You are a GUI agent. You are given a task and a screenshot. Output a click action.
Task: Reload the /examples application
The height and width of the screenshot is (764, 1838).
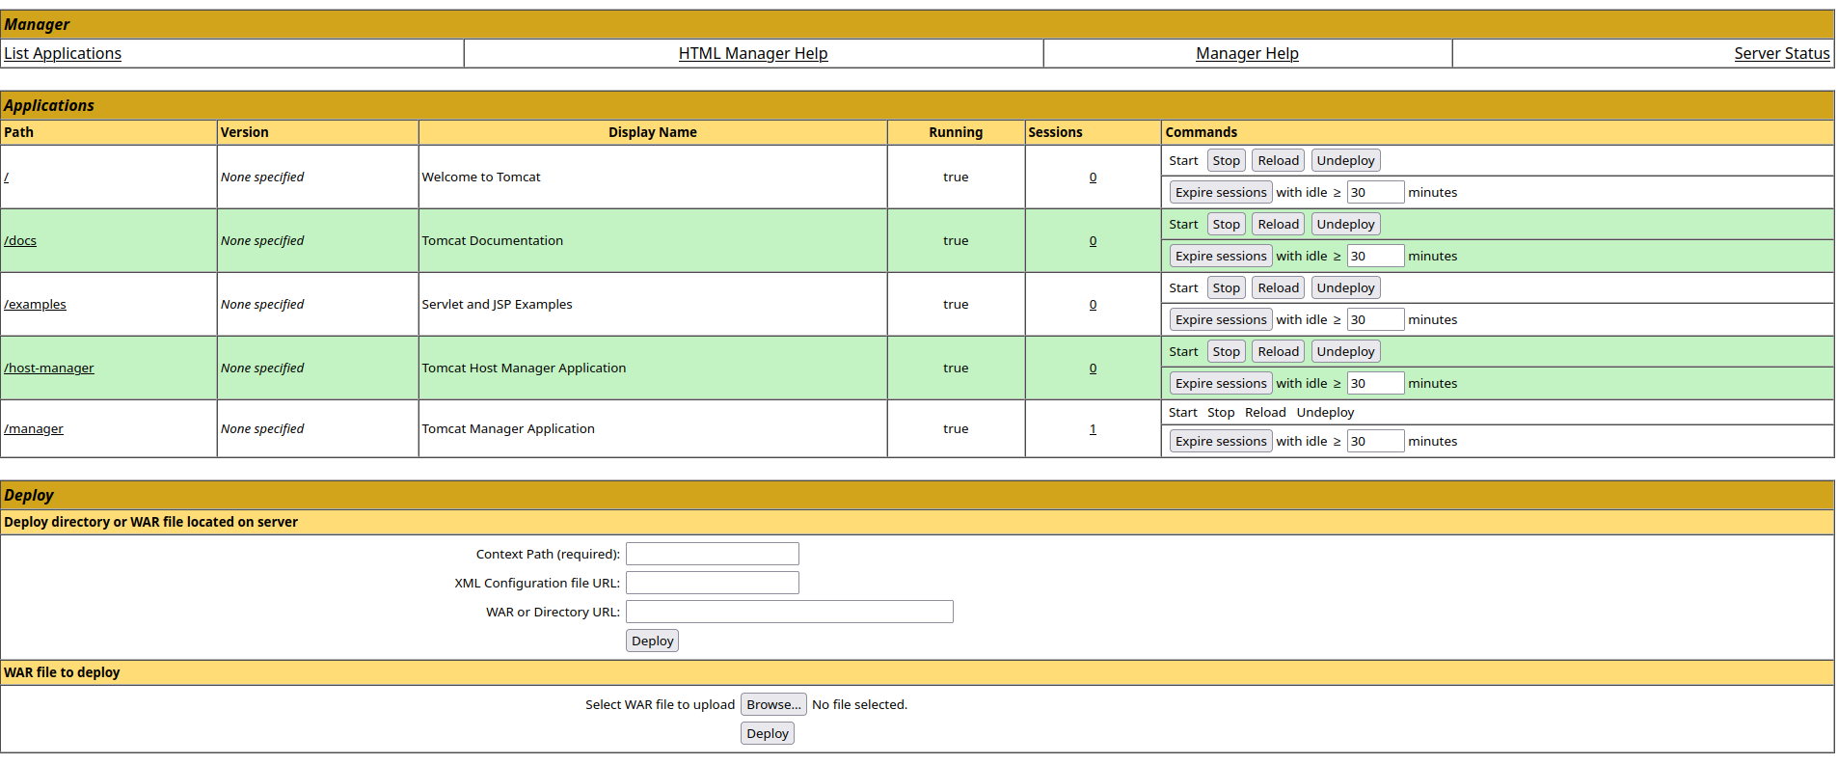[1279, 288]
